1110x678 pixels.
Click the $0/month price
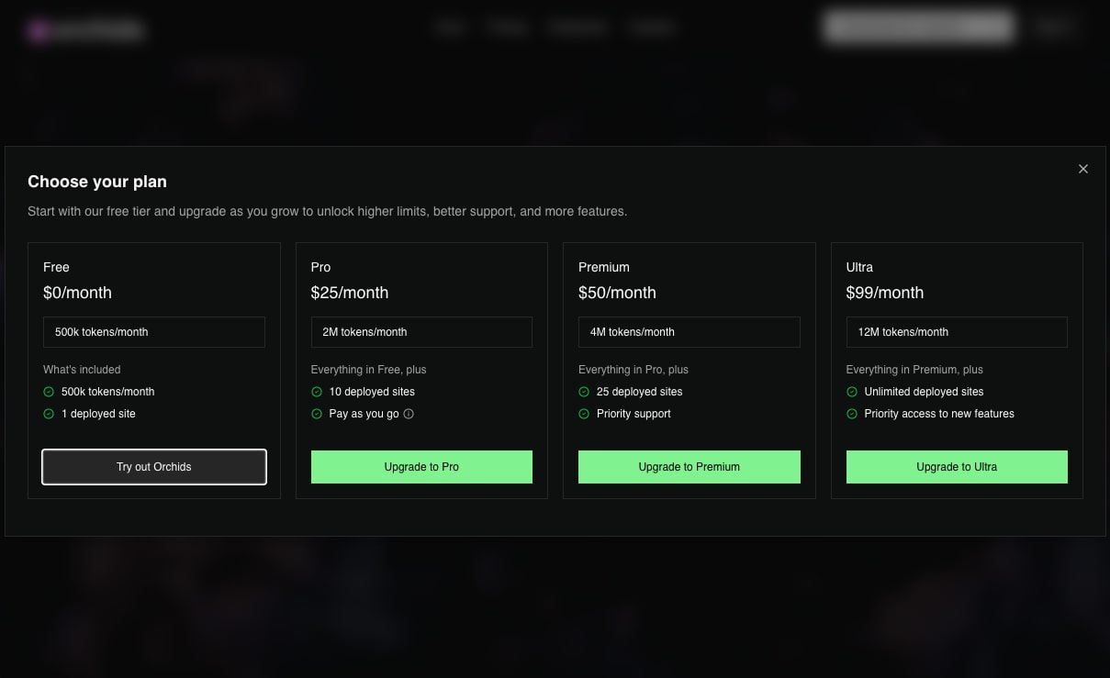pos(77,293)
